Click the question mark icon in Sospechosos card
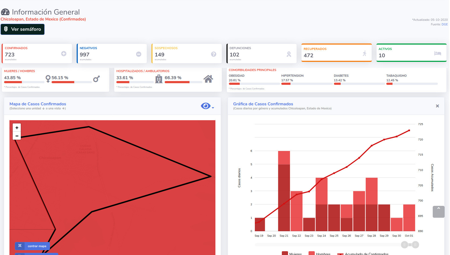 (214, 54)
